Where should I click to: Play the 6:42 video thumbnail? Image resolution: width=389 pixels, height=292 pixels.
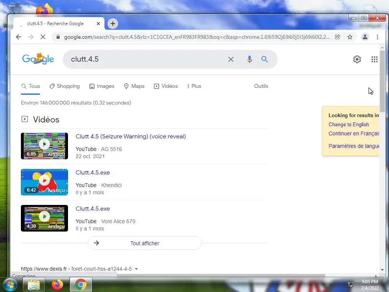point(44,182)
